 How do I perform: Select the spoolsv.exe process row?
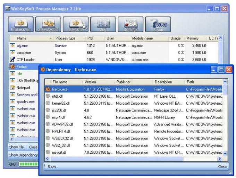tap(24, 102)
